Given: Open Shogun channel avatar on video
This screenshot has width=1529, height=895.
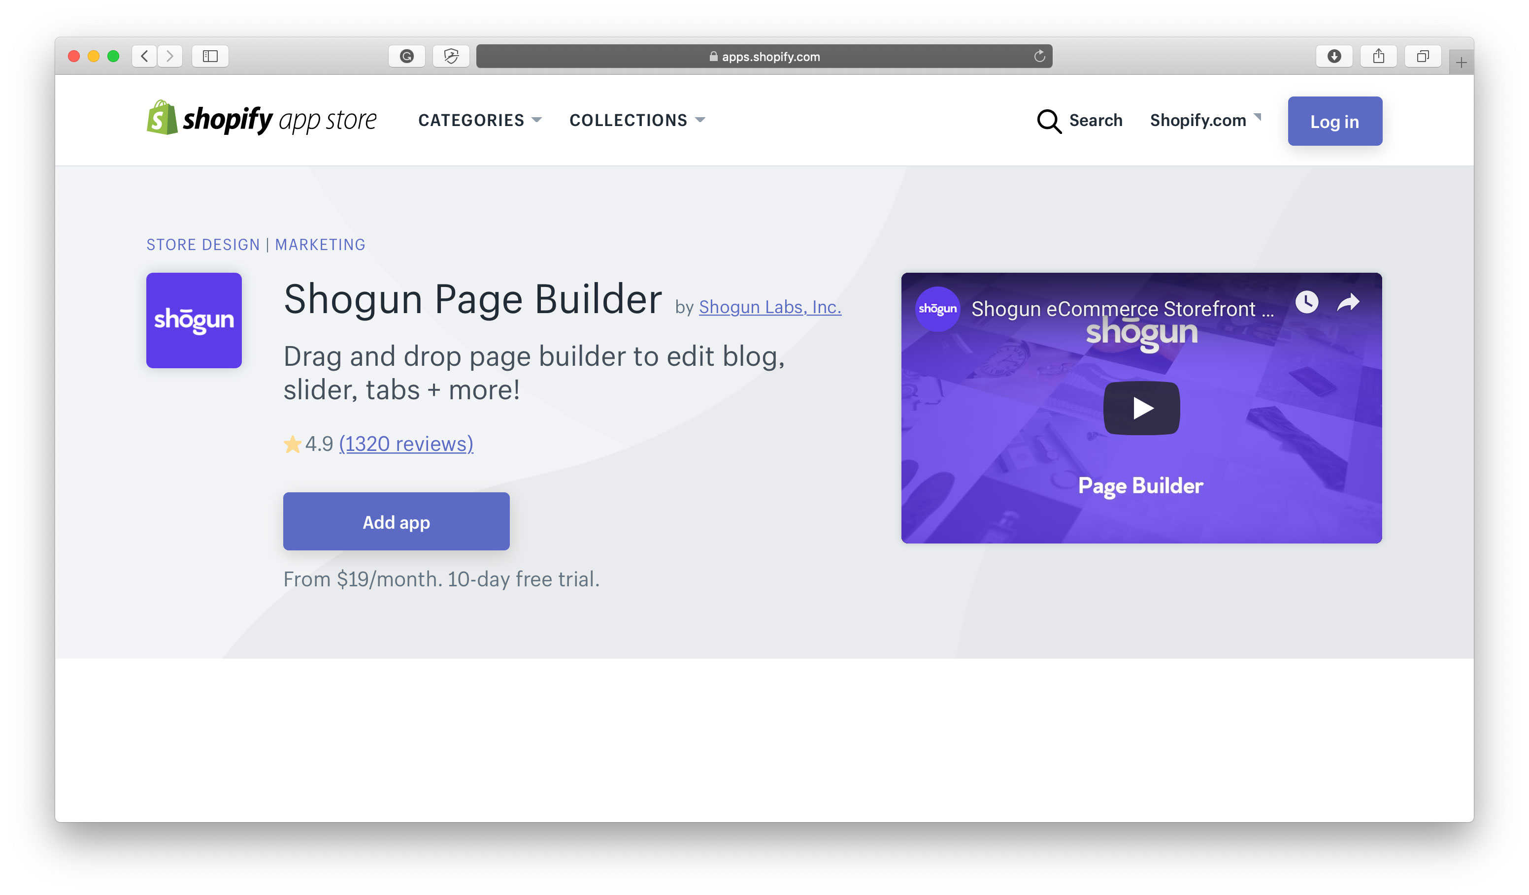Looking at the screenshot, I should [937, 309].
